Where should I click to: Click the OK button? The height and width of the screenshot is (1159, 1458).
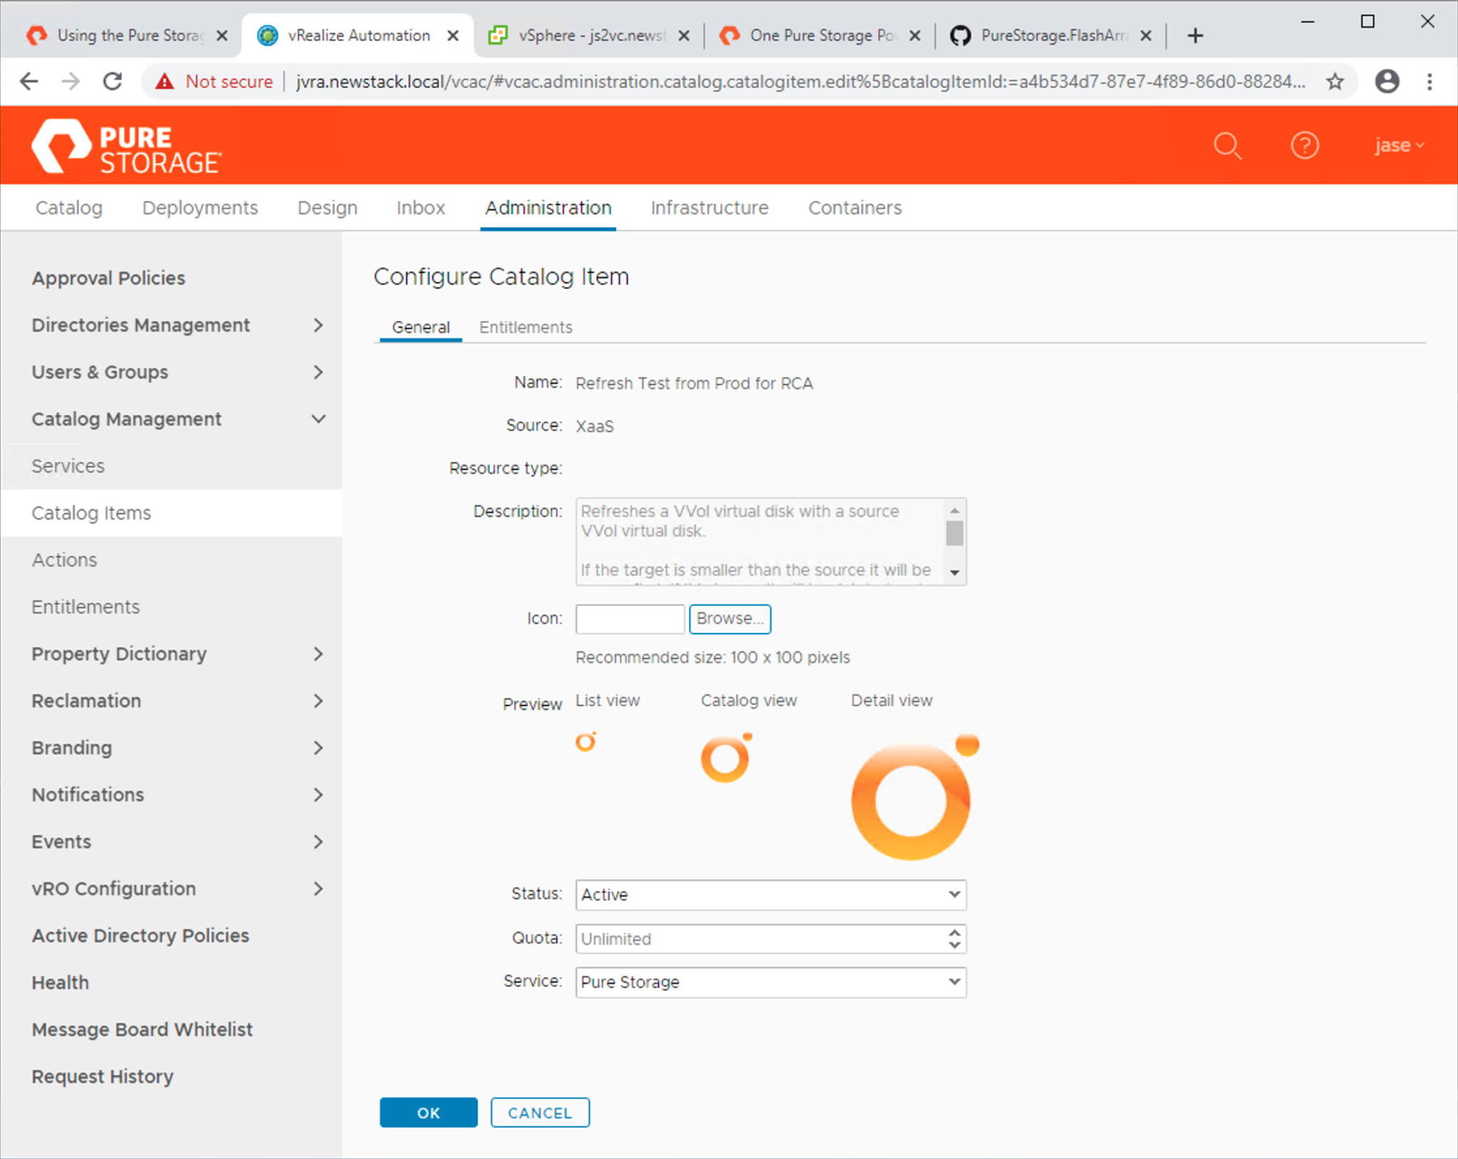click(x=428, y=1113)
